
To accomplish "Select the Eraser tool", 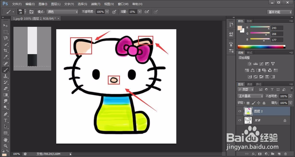I will click(5, 88).
